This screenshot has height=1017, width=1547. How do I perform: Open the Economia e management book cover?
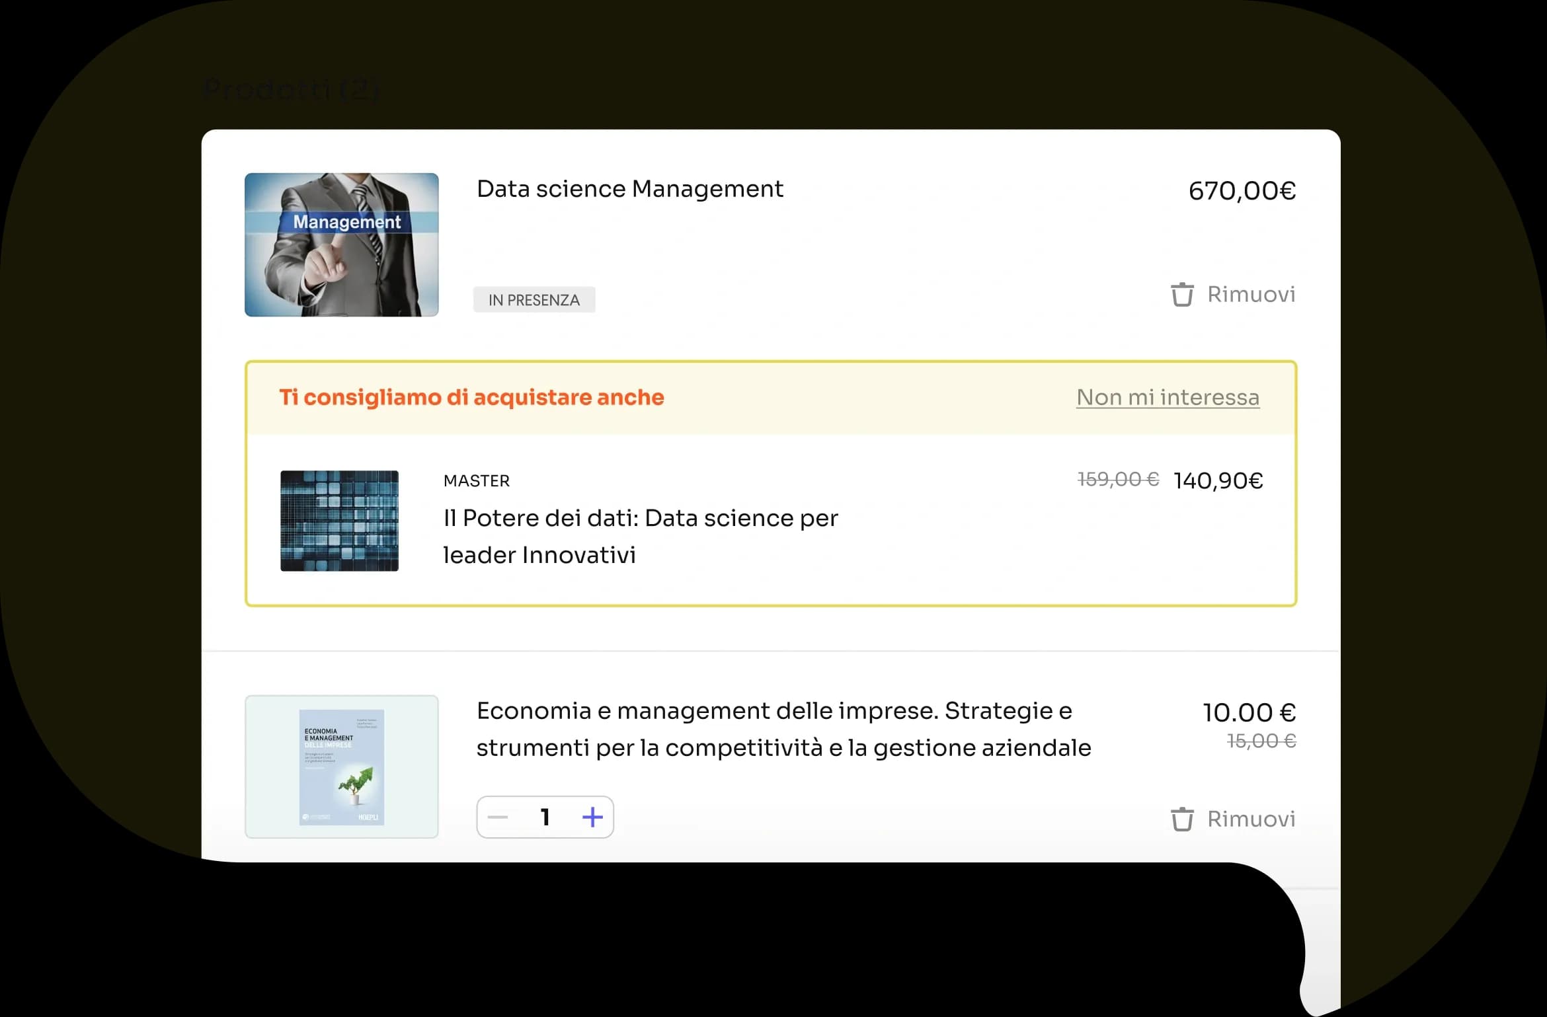click(x=341, y=767)
